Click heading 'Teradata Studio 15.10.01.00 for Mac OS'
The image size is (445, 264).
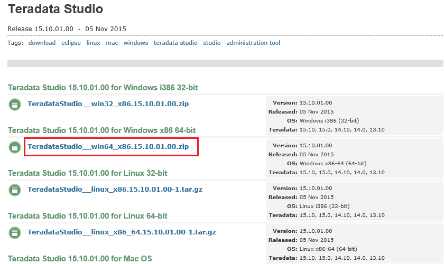click(80, 259)
